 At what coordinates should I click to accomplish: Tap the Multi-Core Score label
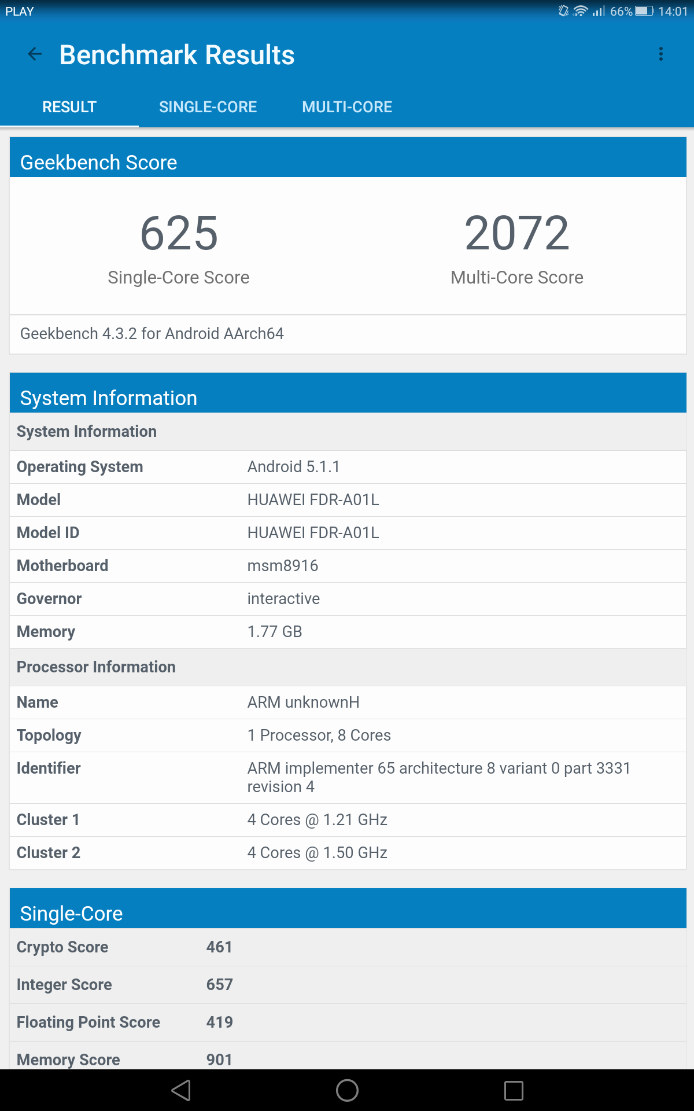[x=517, y=278]
